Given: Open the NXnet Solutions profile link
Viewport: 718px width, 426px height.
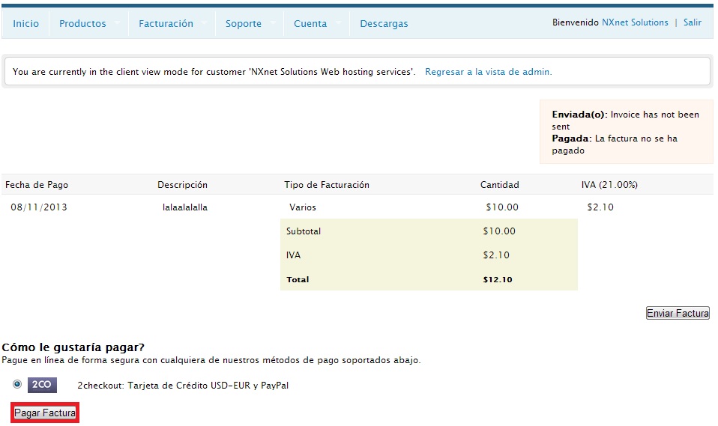Looking at the screenshot, I should click(635, 22).
